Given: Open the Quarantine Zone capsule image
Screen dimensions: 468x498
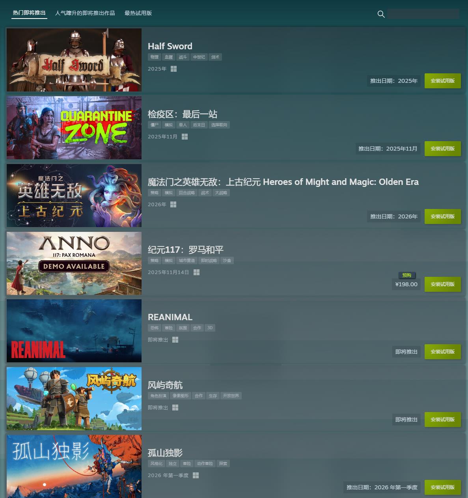Looking at the screenshot, I should [x=74, y=128].
